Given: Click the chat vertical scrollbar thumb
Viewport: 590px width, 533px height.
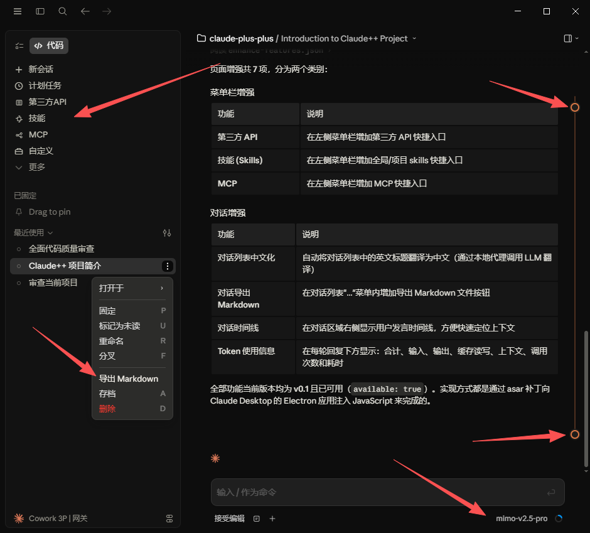Looking at the screenshot, I should click(x=586, y=399).
